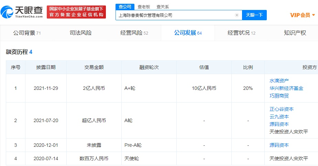This screenshot has height=166, width=318.
Task: Open the 经营状况 section tab
Action: pos(241,33)
